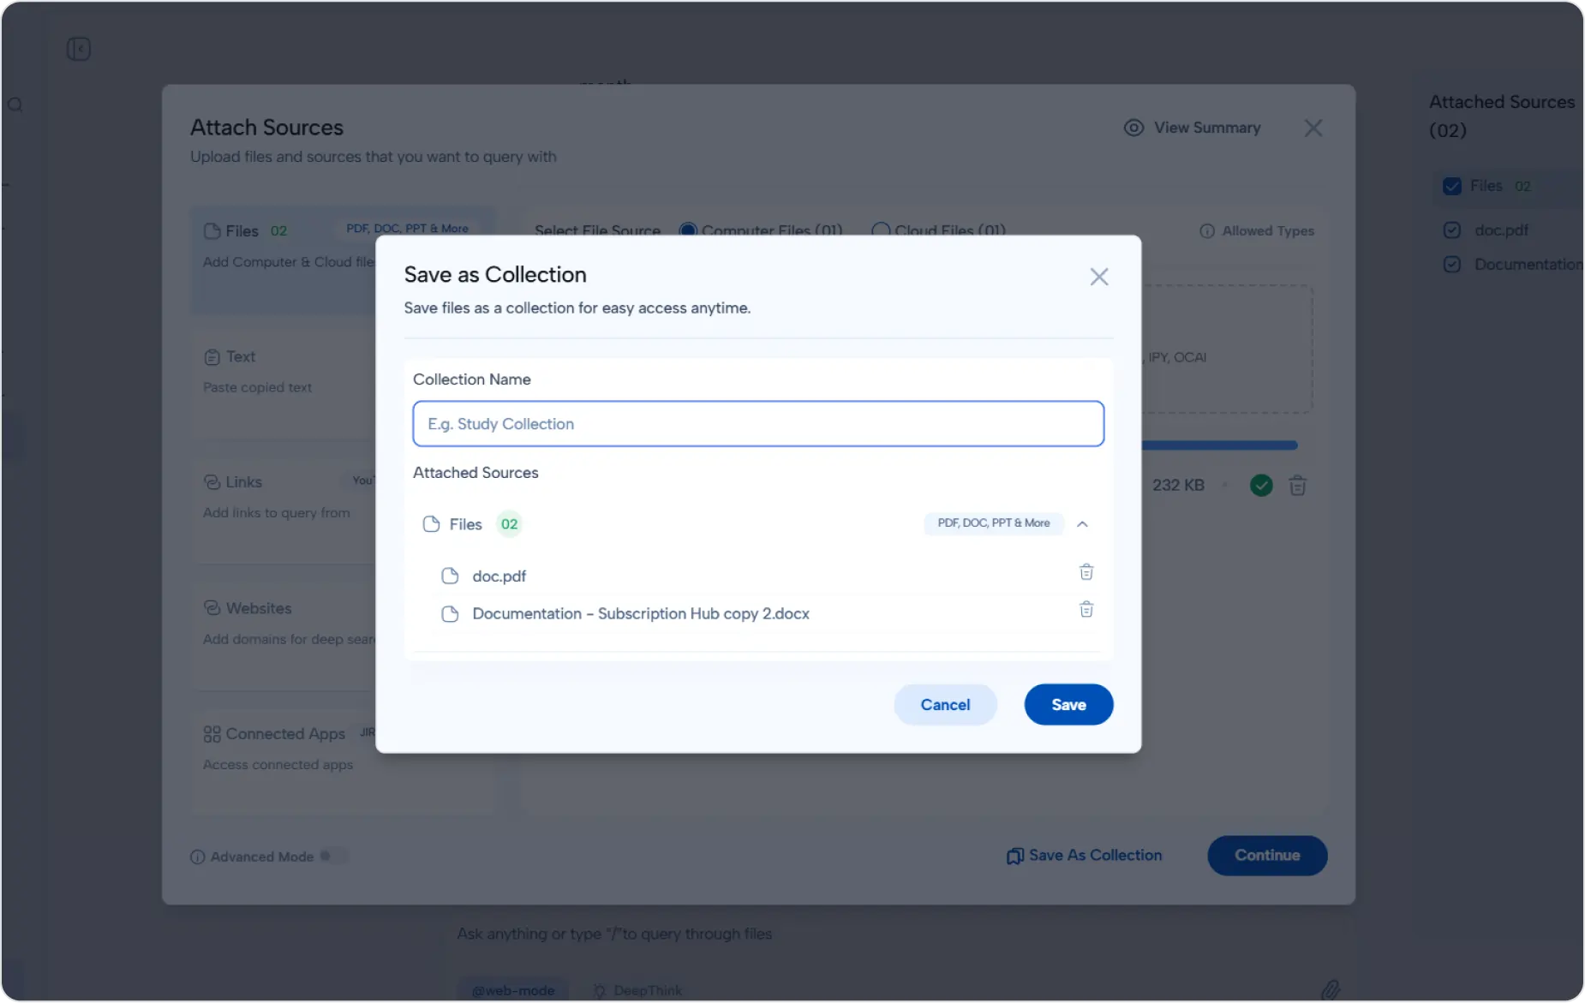Click the Allowed Types info icon
This screenshot has height=1003, width=1585.
pyautogui.click(x=1206, y=231)
